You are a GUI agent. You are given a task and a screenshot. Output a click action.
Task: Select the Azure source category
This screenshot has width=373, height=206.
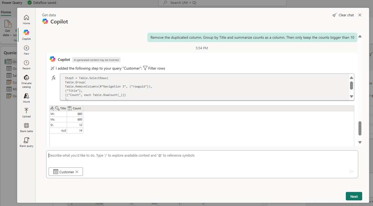pyautogui.click(x=26, y=98)
